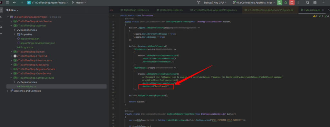This screenshot has width=330, height=127.
Task: Collapse the vT.eCoffeeShop.ServiceDefaults project
Action: click(11, 78)
